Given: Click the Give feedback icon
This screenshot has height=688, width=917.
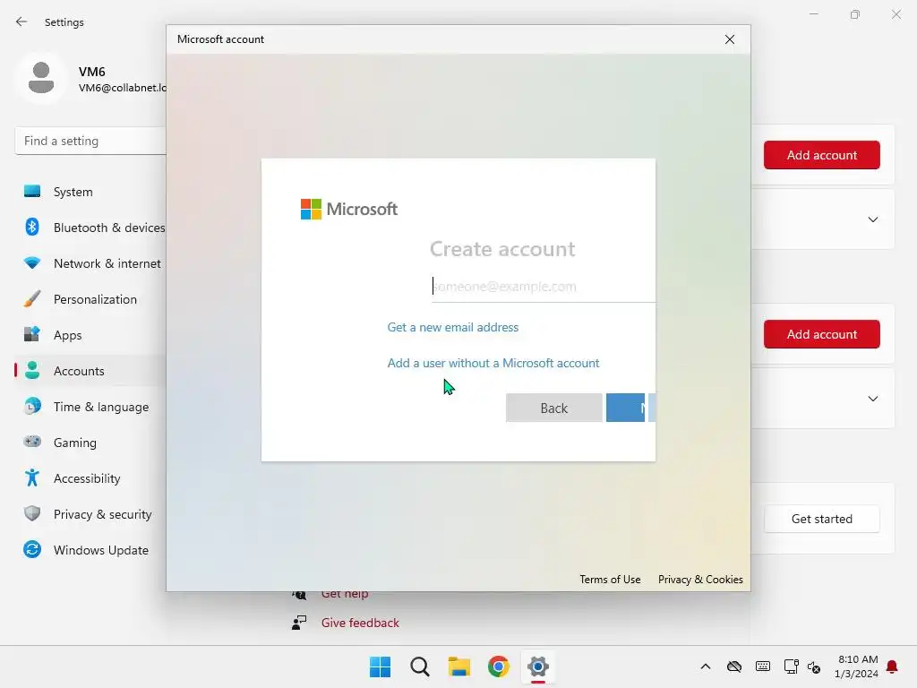Looking at the screenshot, I should pos(299,623).
